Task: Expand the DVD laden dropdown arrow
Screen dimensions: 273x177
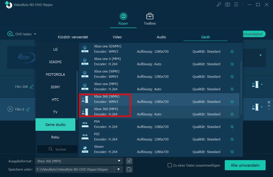Action: click(35, 34)
